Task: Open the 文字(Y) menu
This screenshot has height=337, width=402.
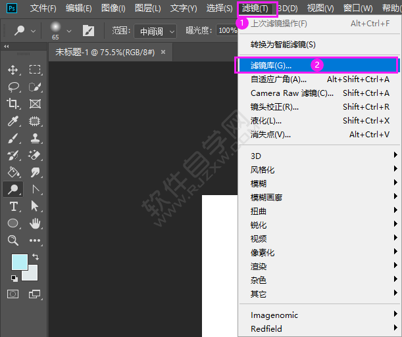Action: click(184, 9)
